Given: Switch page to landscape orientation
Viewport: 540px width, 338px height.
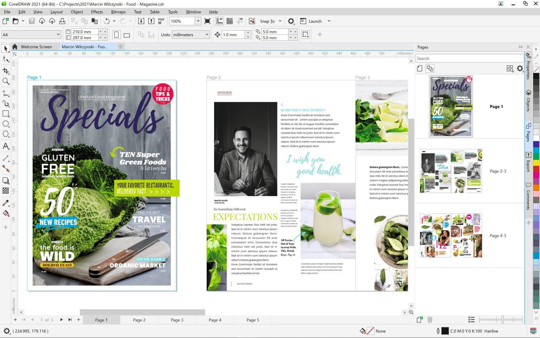Looking at the screenshot, I should tap(127, 35).
